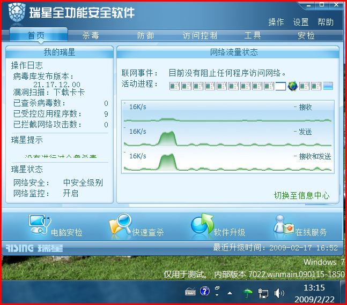The image size is (347, 305).
Task: Click the RISING 瑞星 logo at bottom
Action: point(34,248)
